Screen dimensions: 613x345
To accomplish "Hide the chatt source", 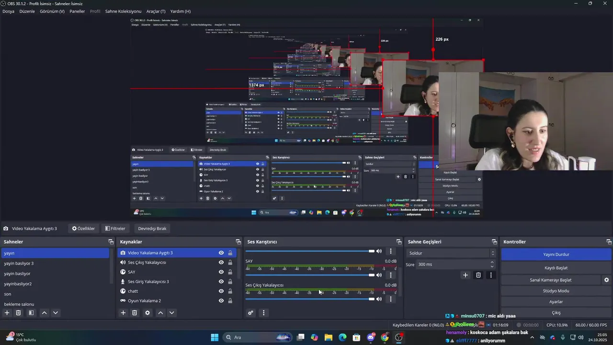I will pyautogui.click(x=221, y=291).
